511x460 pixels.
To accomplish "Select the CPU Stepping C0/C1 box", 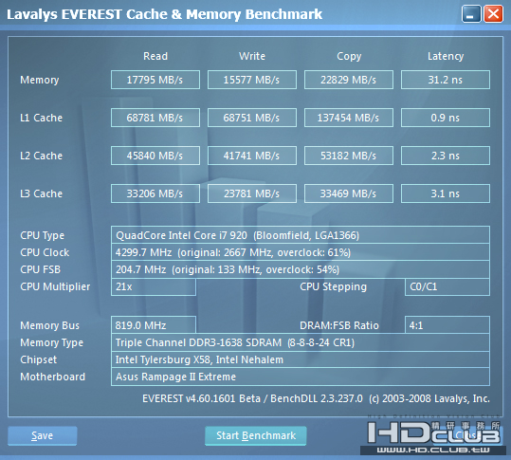I will pos(447,286).
